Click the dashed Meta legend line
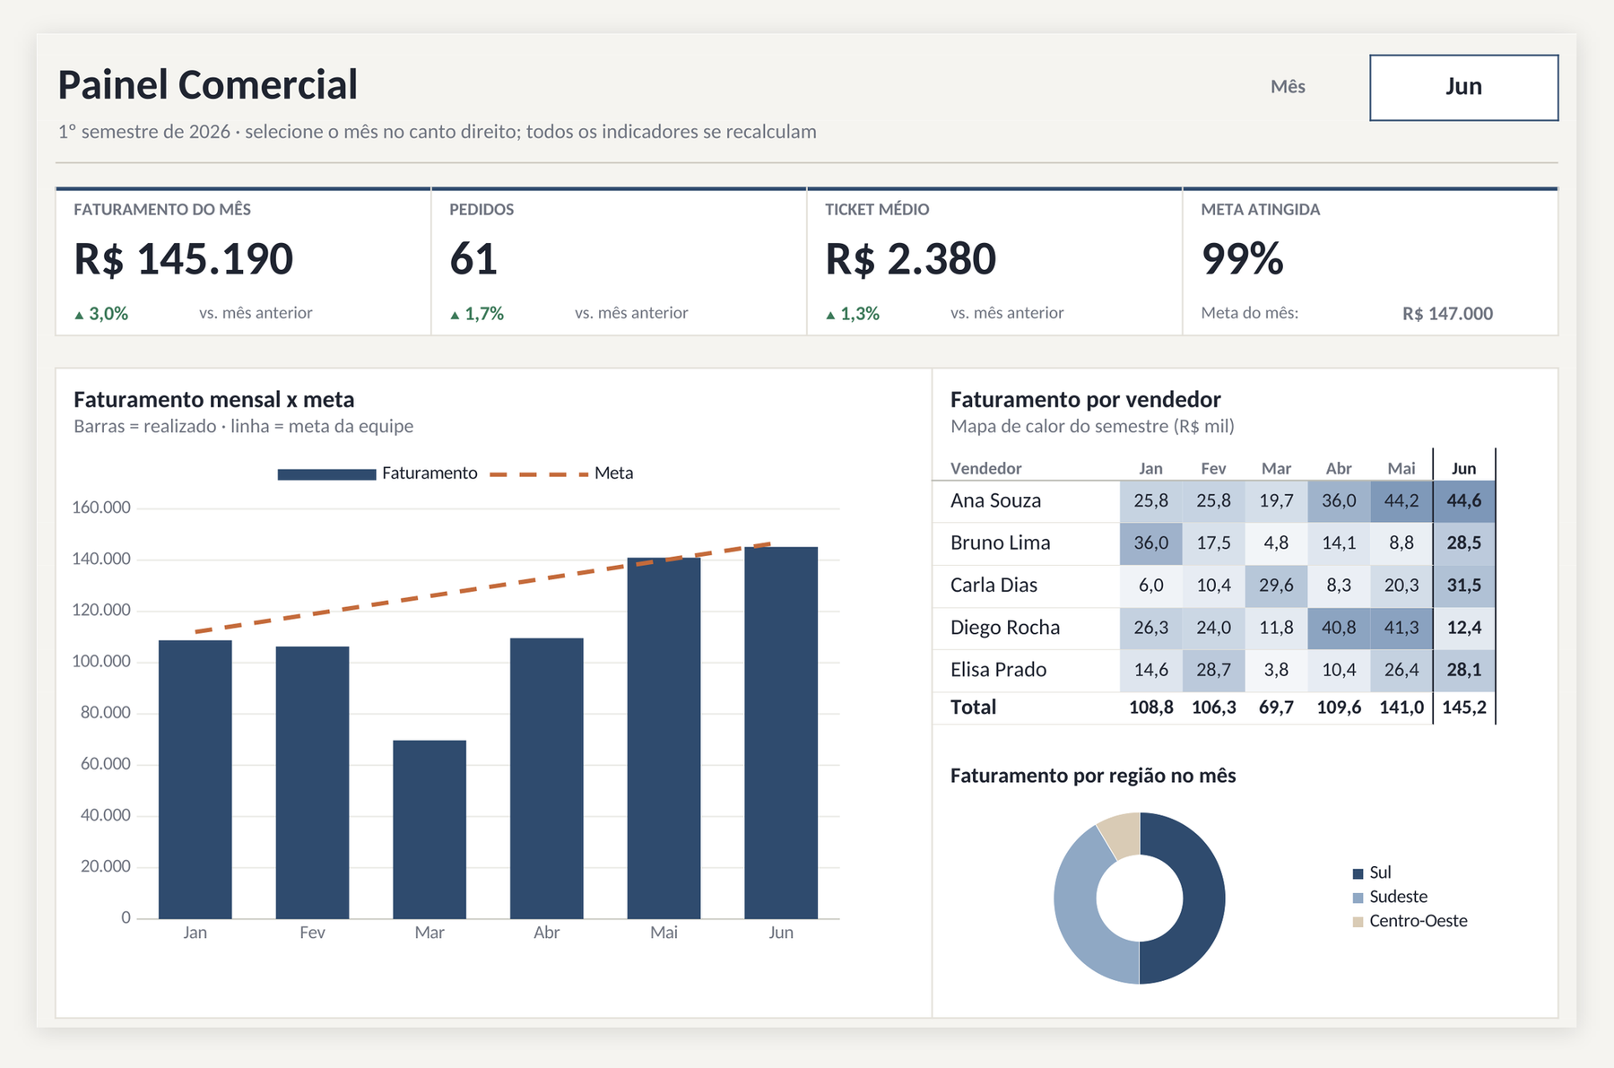 click(539, 474)
